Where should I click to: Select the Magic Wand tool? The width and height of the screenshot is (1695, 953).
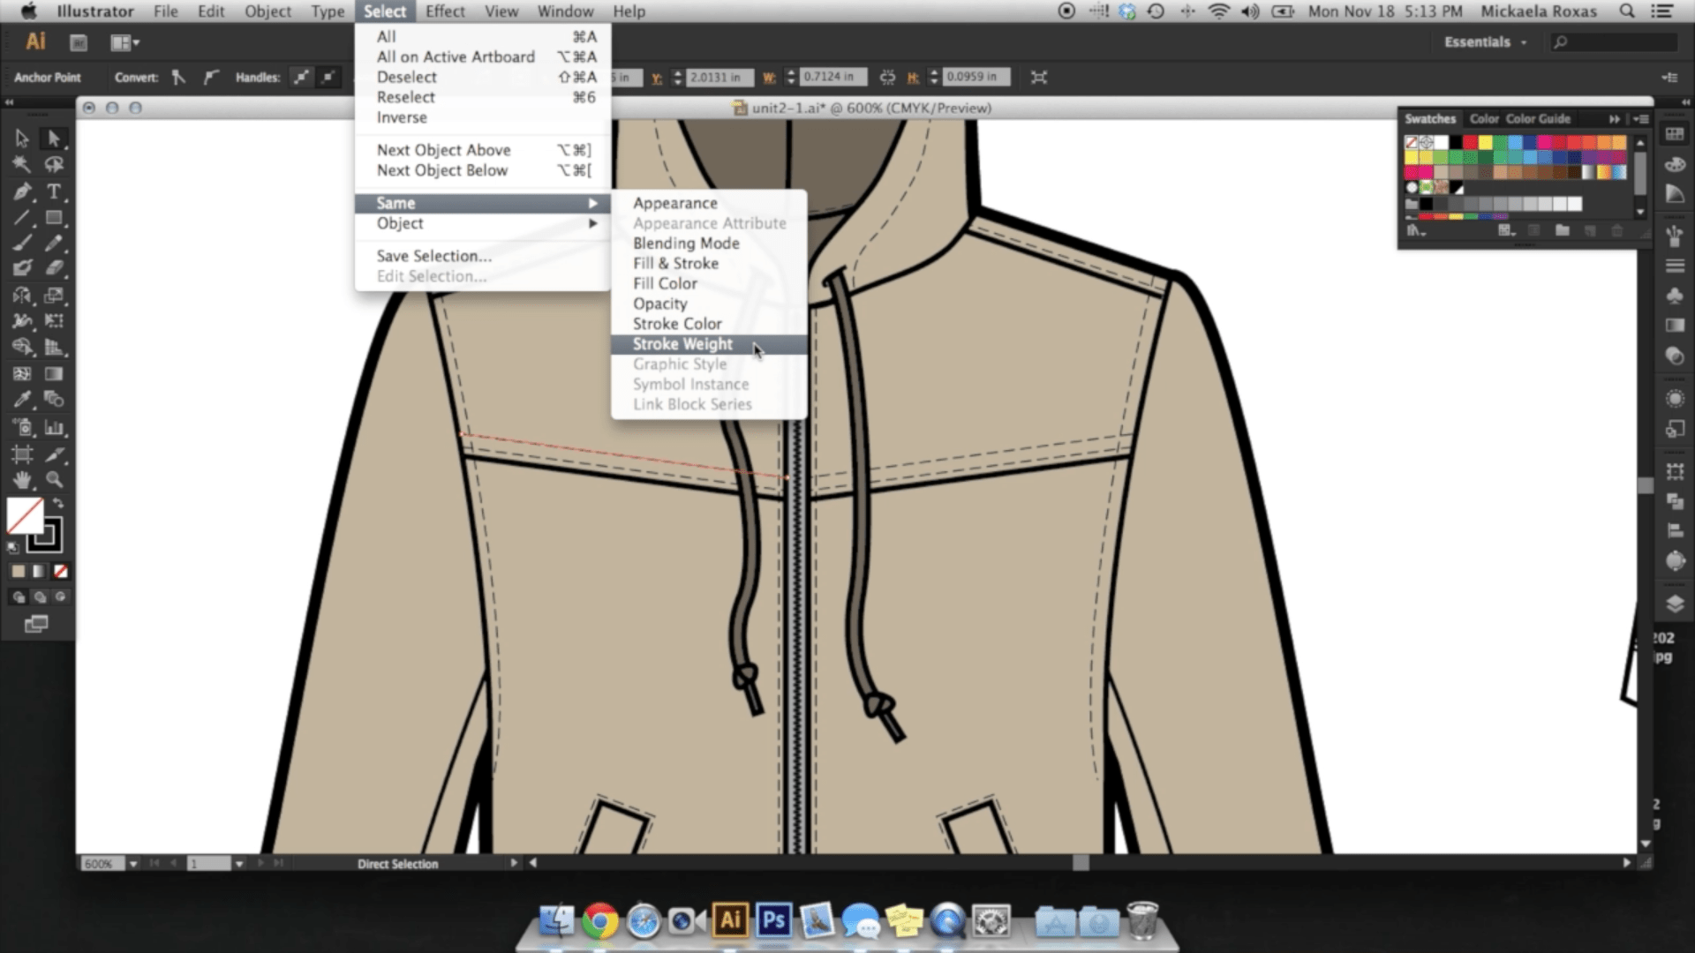click(22, 163)
